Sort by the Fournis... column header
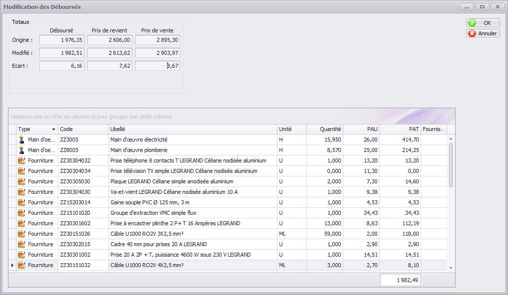This screenshot has width=508, height=295. (x=434, y=129)
